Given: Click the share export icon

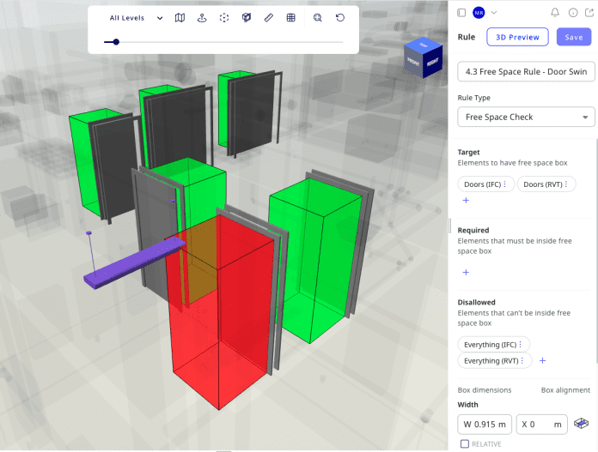Looking at the screenshot, I should click(590, 13).
